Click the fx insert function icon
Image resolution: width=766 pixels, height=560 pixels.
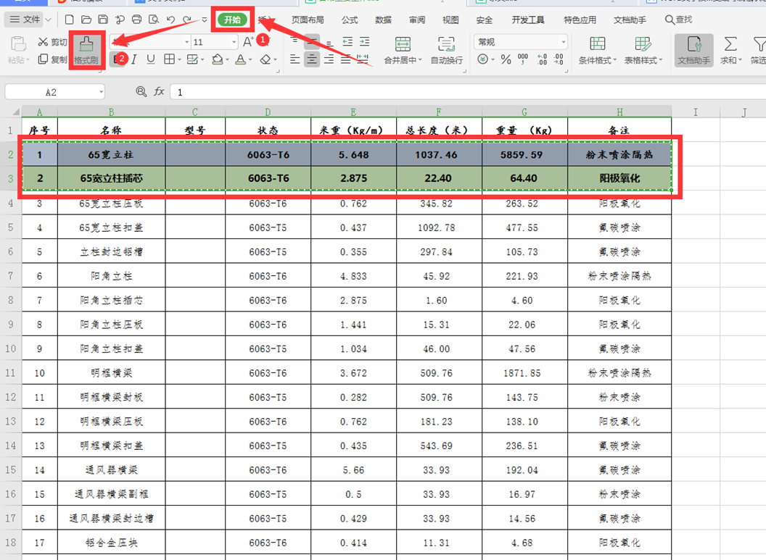159,91
